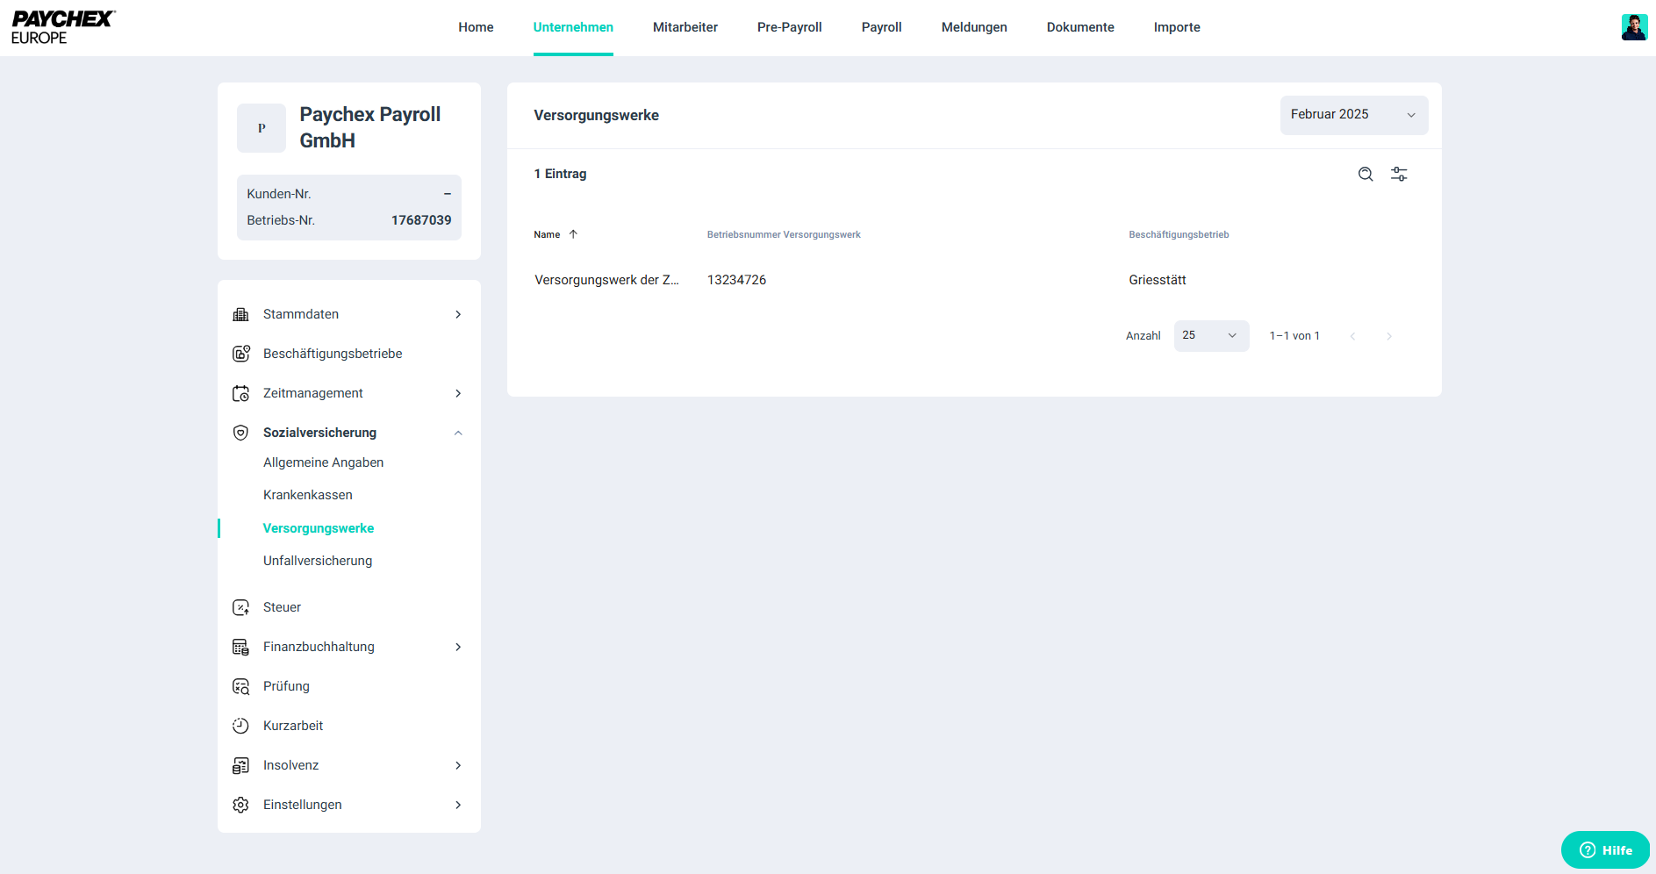1656x874 pixels.
Task: Click the Paychex Europe logo
Action: click(x=62, y=27)
